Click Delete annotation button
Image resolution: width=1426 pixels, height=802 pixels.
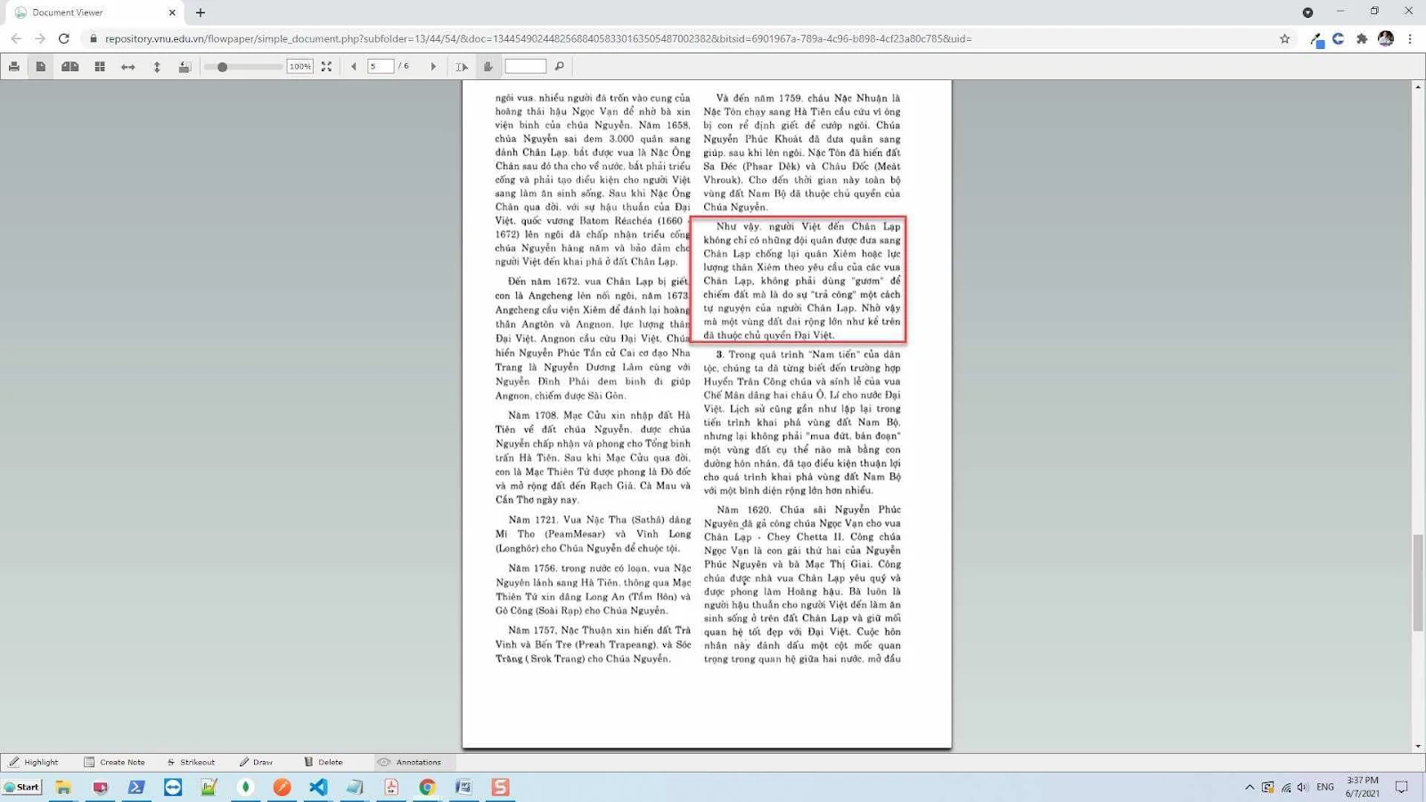[x=323, y=762]
